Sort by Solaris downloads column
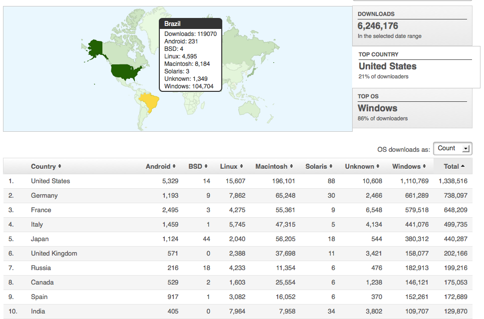The height and width of the screenshot is (319, 484). 319,166
